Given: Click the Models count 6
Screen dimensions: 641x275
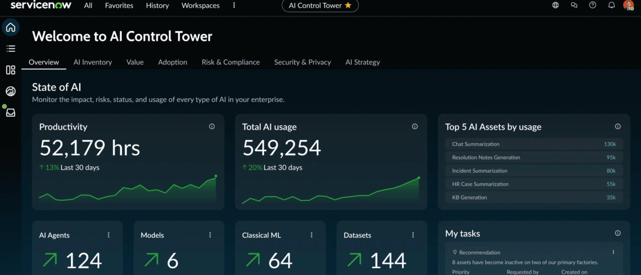Looking at the screenshot, I should pyautogui.click(x=173, y=261).
